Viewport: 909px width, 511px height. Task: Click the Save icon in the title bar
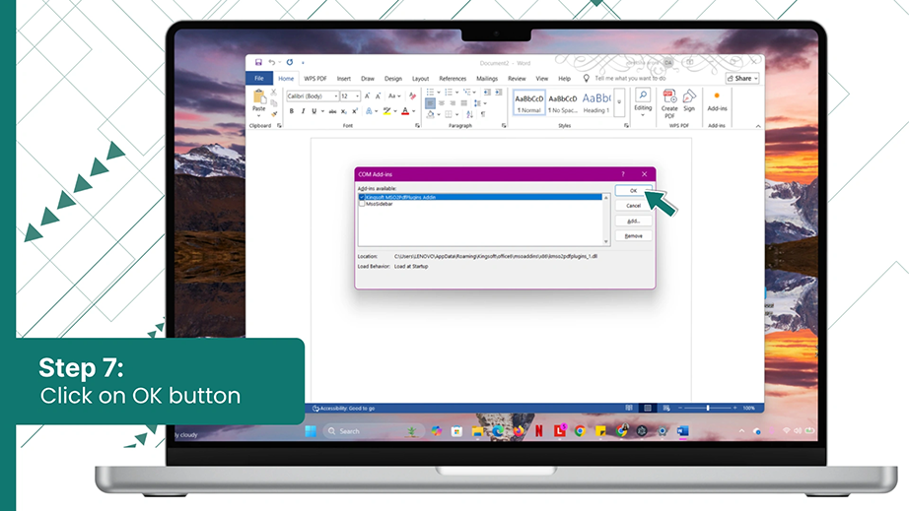[x=258, y=62]
